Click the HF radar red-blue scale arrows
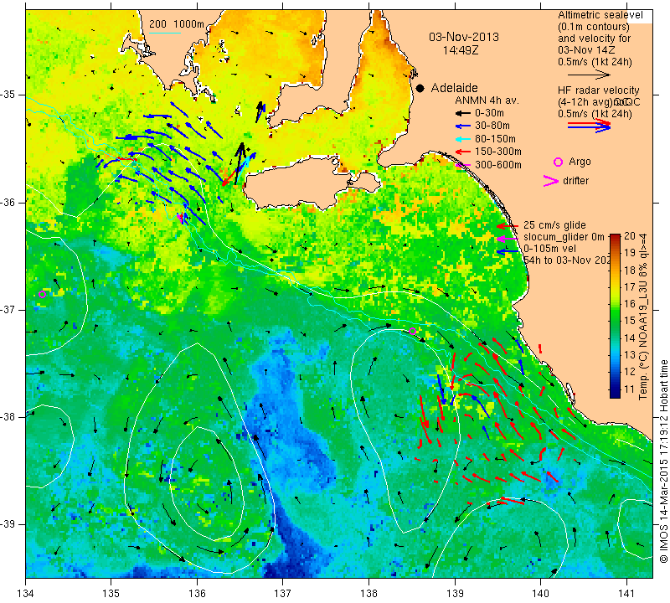 589,126
